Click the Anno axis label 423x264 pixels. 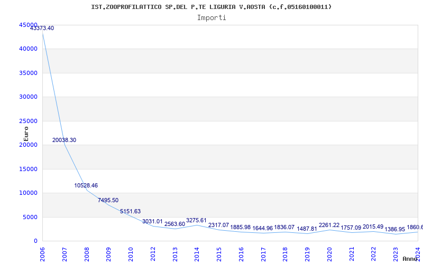(x=409, y=259)
